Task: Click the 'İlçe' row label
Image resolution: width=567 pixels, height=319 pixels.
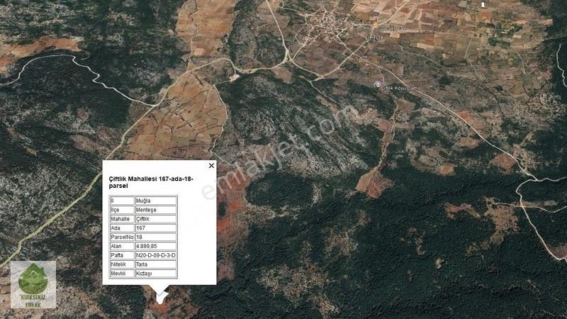Action: point(122,210)
